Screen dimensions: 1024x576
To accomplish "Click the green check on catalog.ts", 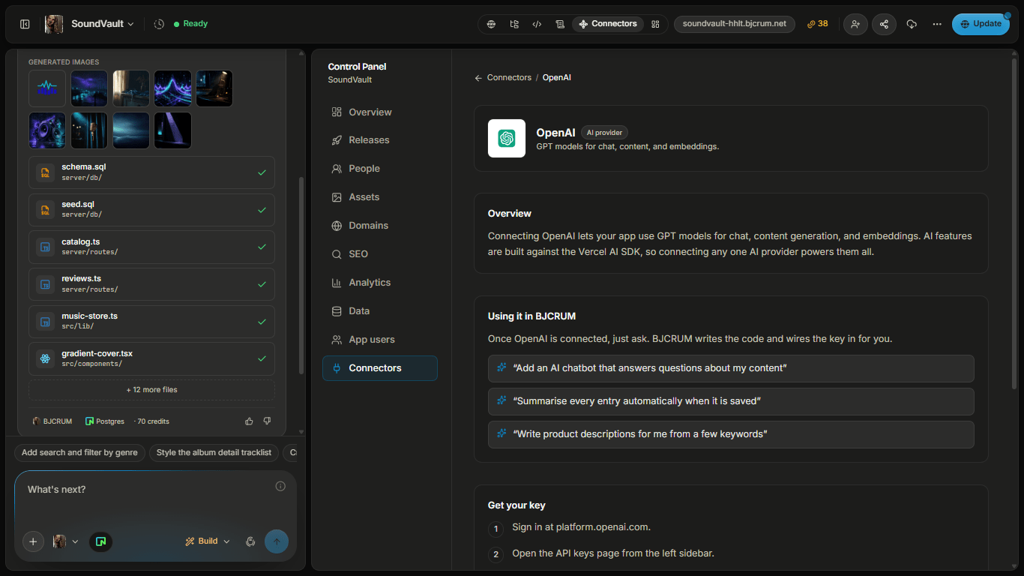I will tap(262, 247).
